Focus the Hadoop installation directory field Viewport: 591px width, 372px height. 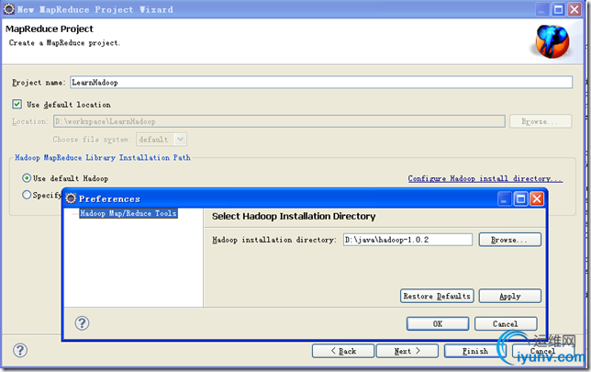tap(407, 240)
